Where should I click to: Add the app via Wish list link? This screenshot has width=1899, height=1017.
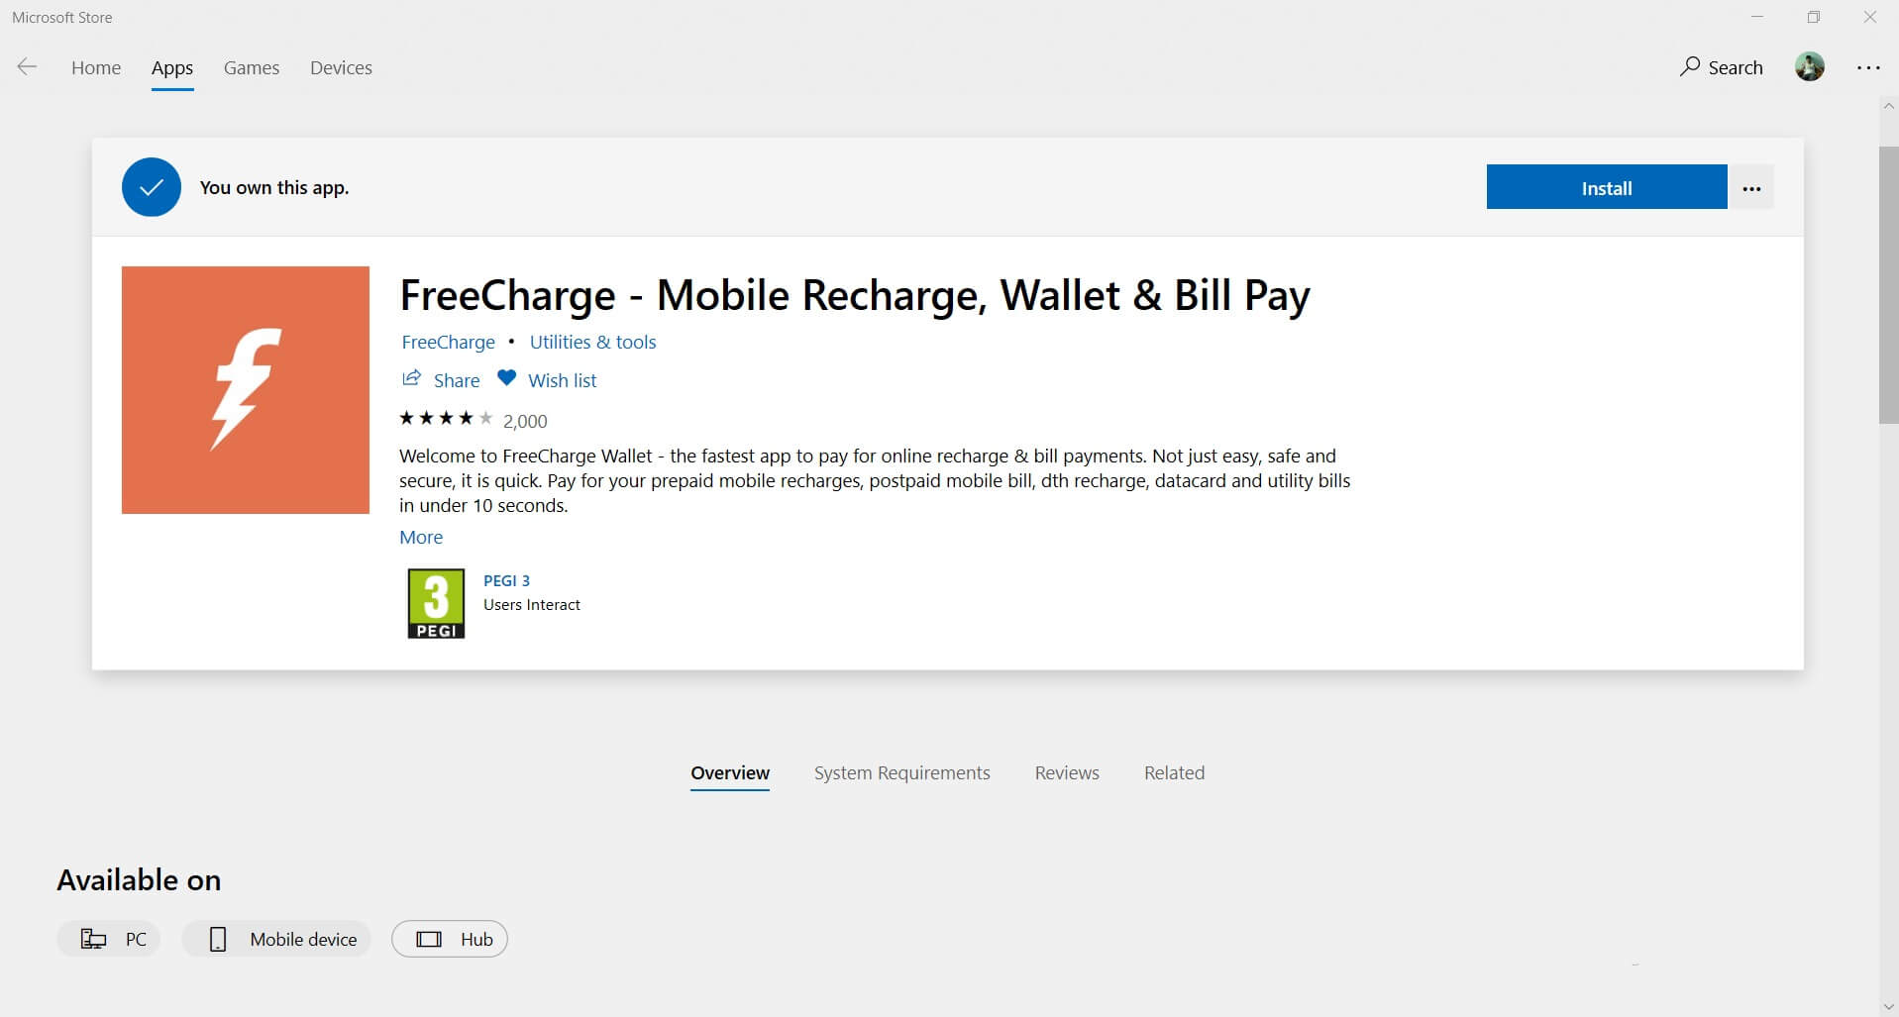pos(563,380)
